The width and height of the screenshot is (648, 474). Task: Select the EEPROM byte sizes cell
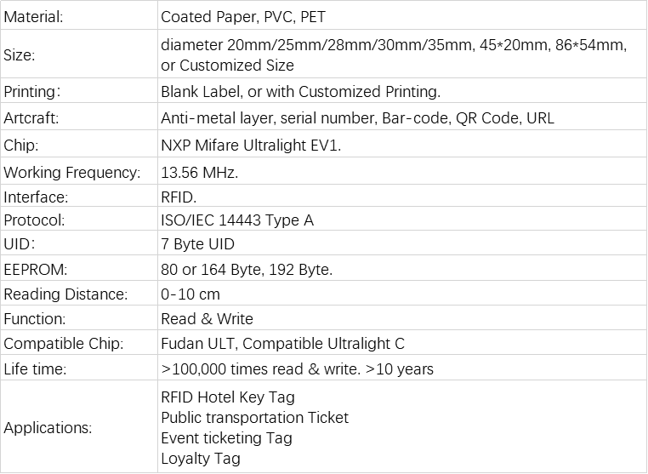[402, 269]
